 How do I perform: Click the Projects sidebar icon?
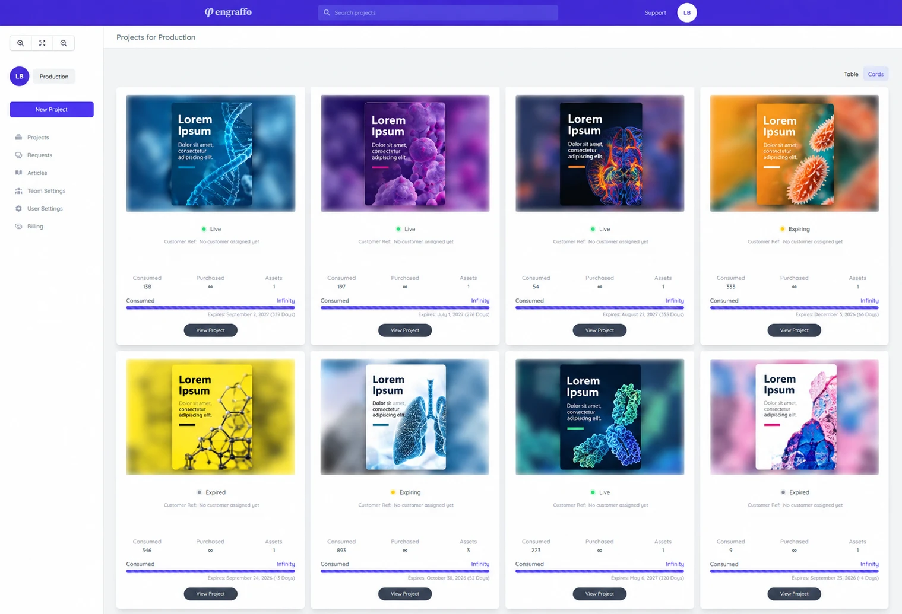click(18, 137)
